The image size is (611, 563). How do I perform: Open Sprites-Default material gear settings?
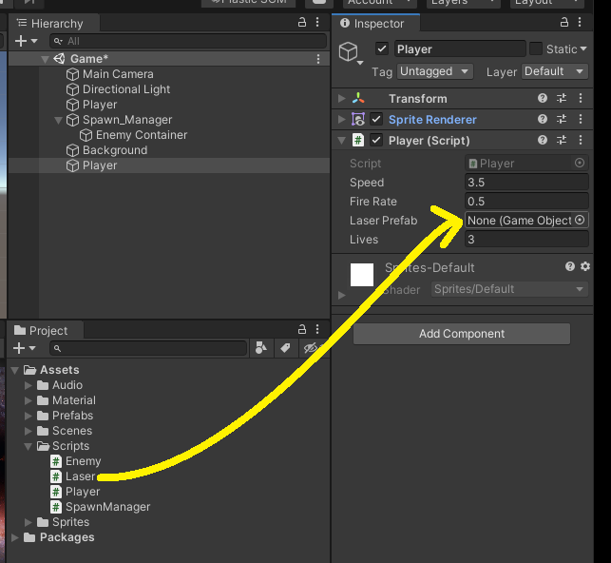click(x=585, y=266)
